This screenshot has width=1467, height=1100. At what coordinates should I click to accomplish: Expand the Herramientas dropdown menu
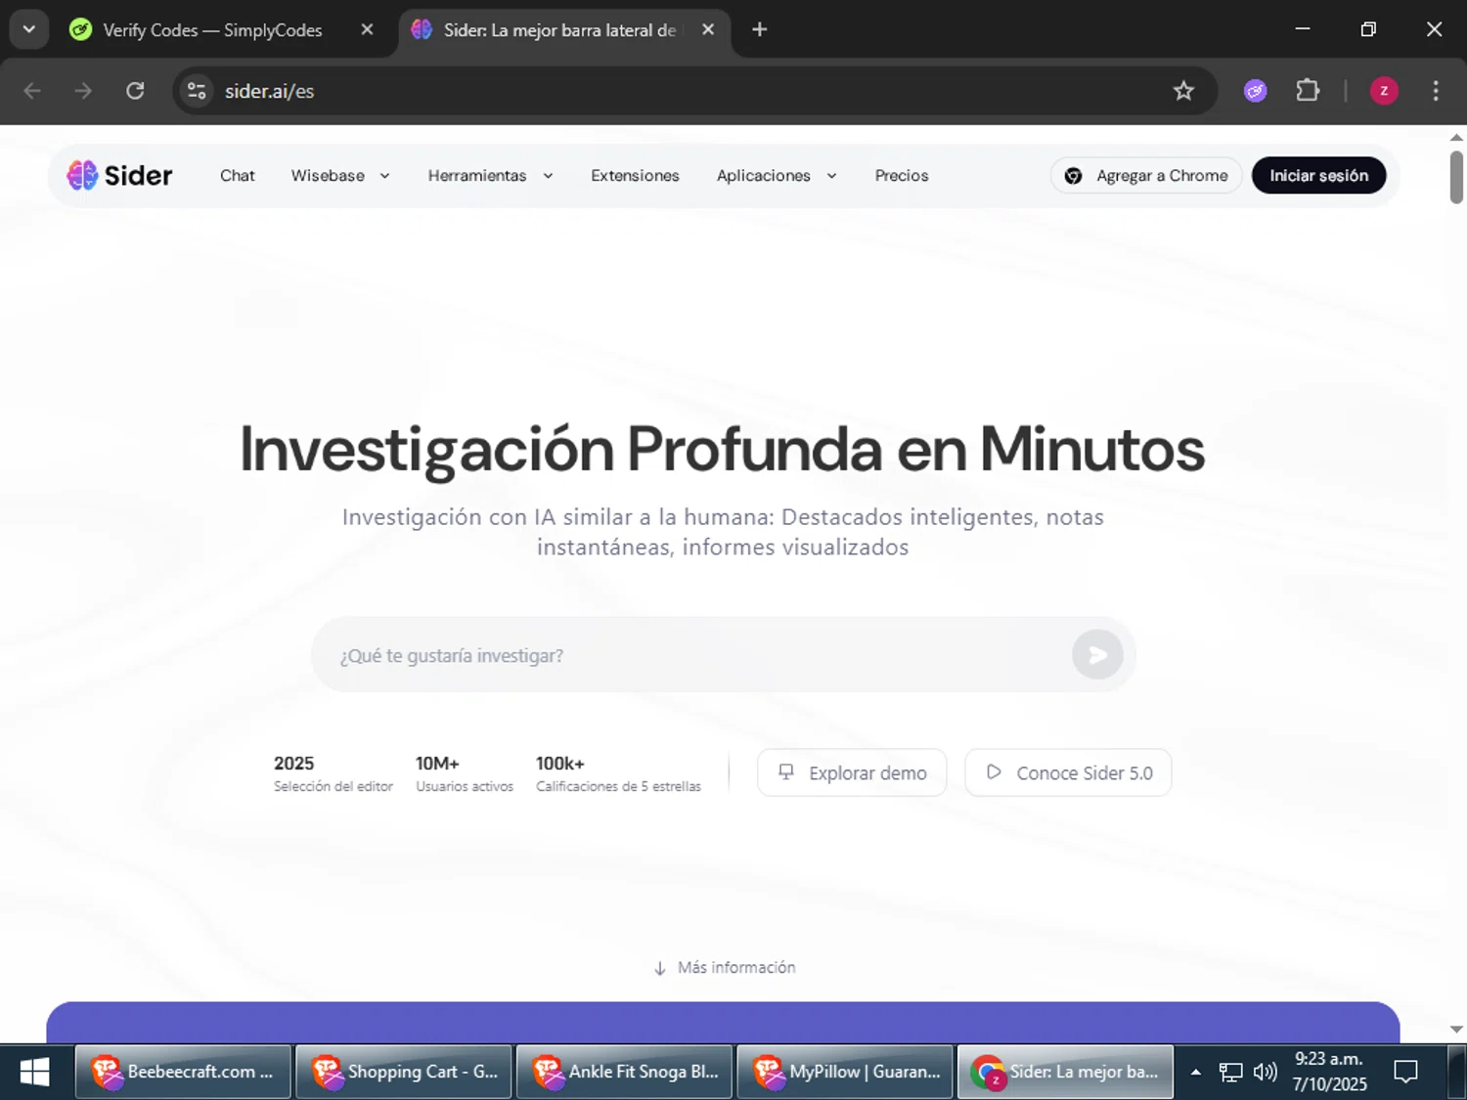point(490,176)
